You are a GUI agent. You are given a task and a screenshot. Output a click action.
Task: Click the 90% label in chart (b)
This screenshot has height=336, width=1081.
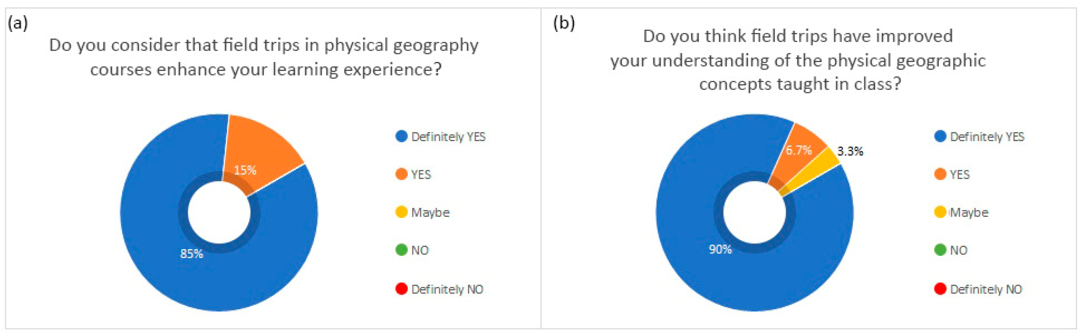coord(720,249)
